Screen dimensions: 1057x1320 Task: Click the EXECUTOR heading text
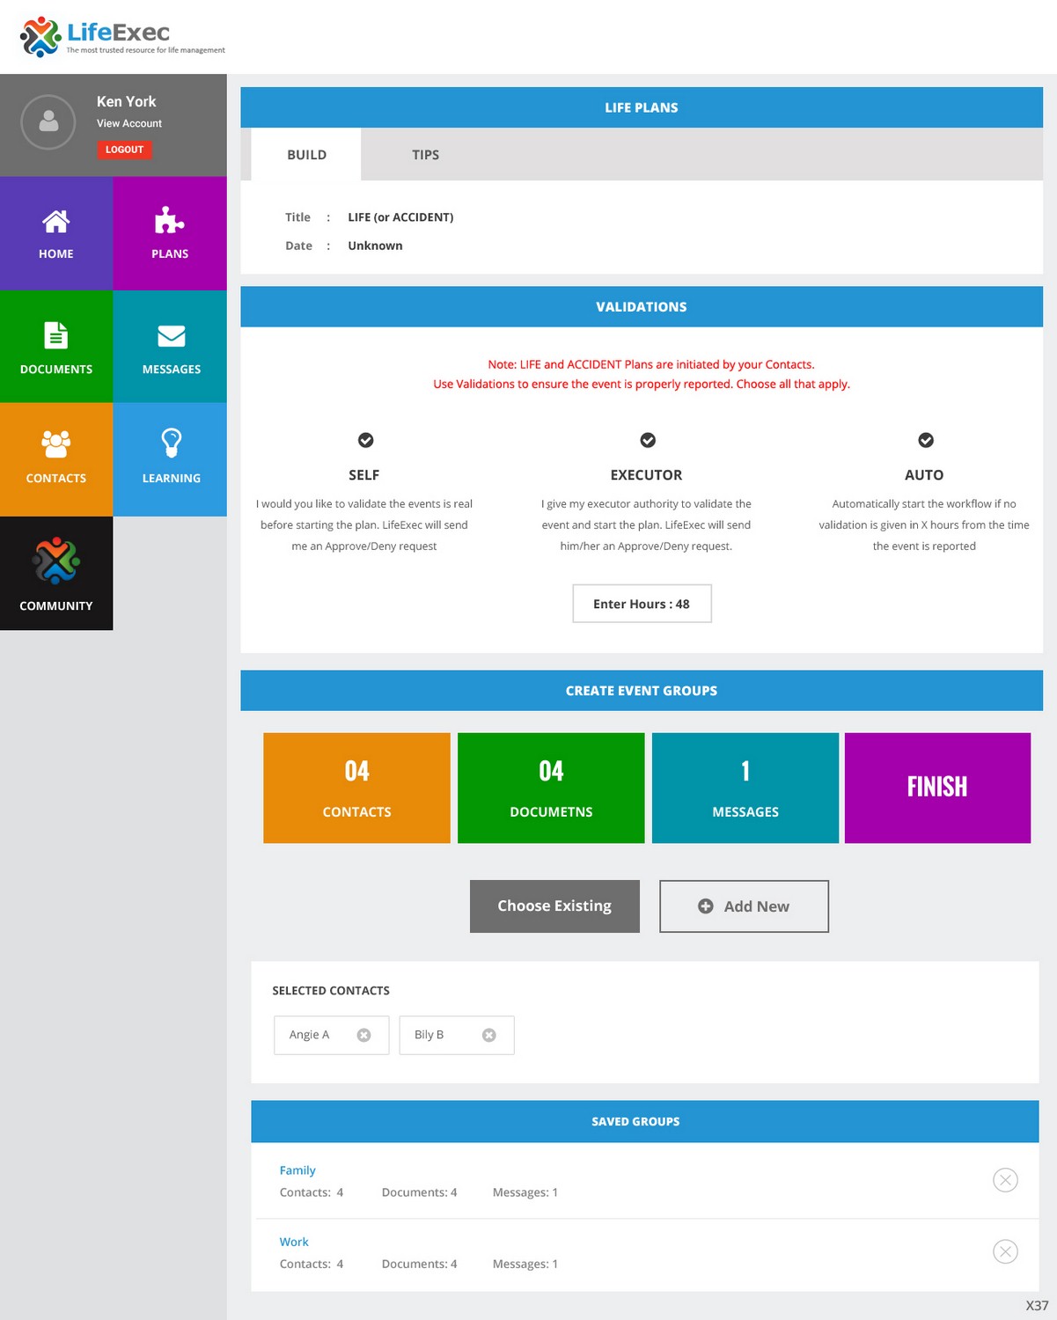(x=646, y=475)
